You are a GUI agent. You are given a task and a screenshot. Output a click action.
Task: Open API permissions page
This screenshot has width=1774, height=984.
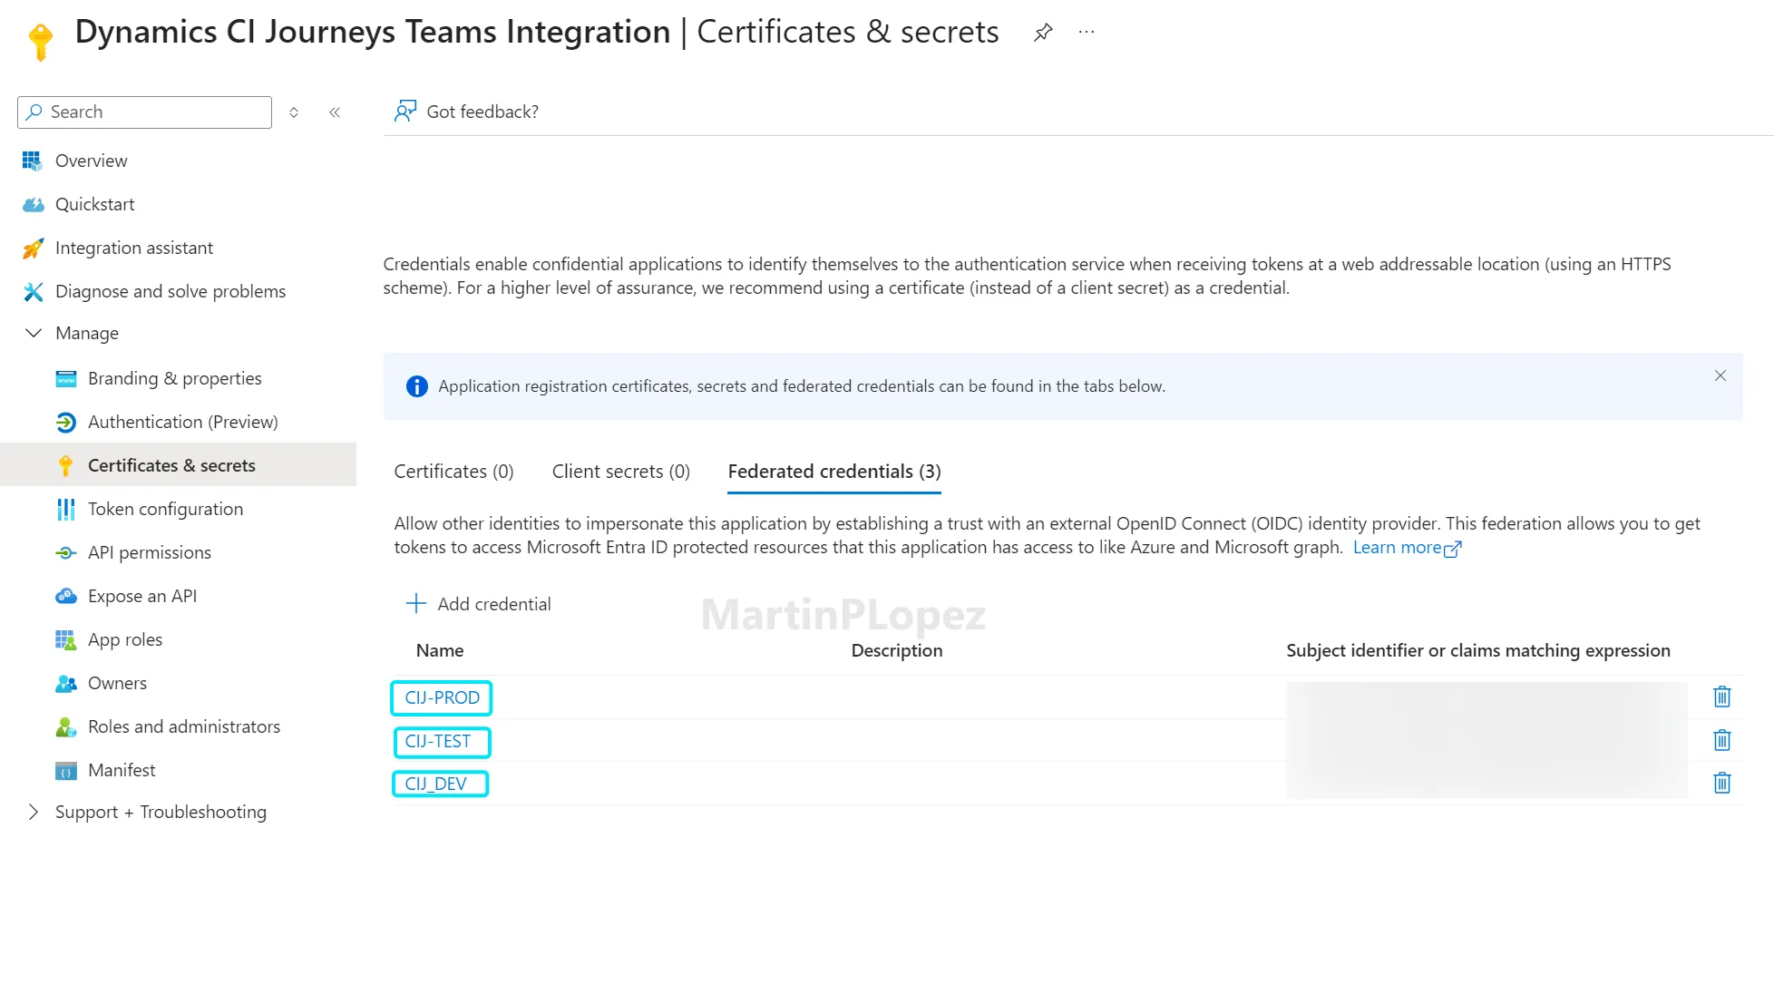click(x=150, y=553)
